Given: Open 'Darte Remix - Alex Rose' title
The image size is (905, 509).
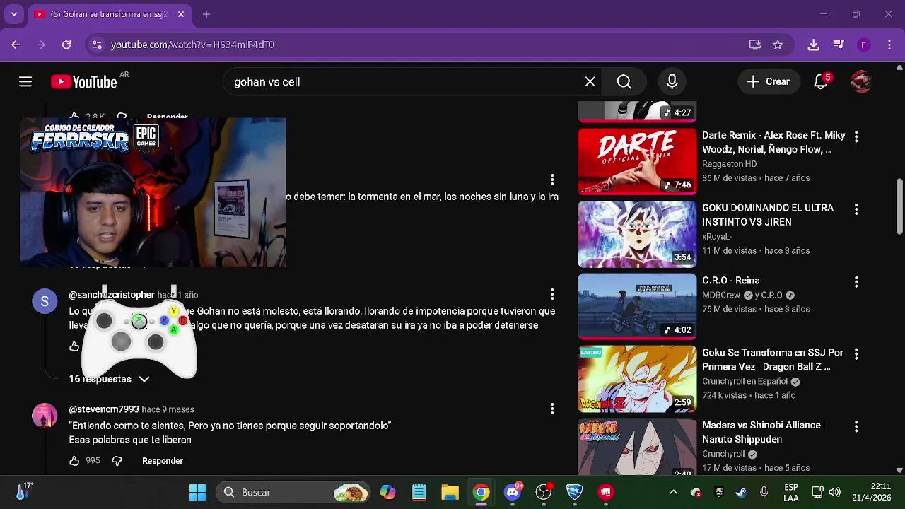Looking at the screenshot, I should point(773,142).
